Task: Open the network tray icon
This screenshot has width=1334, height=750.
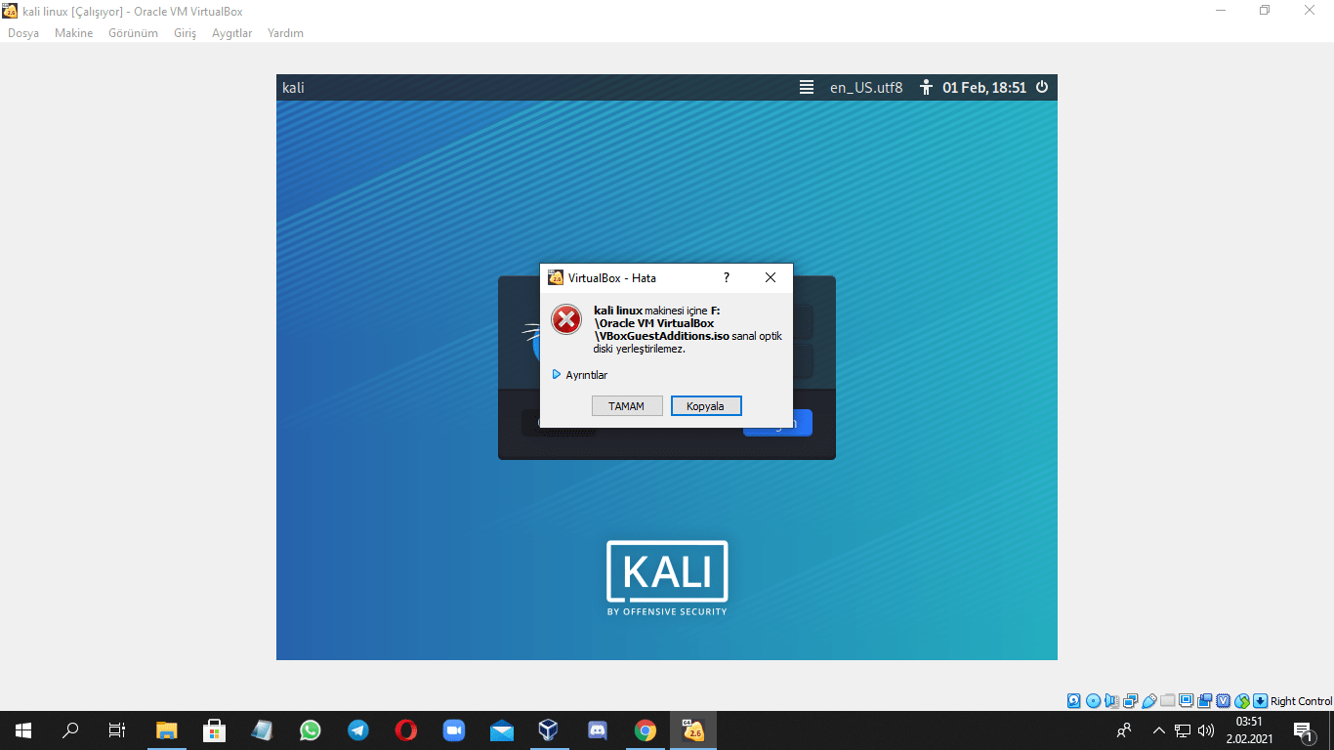Action: (x=1183, y=730)
